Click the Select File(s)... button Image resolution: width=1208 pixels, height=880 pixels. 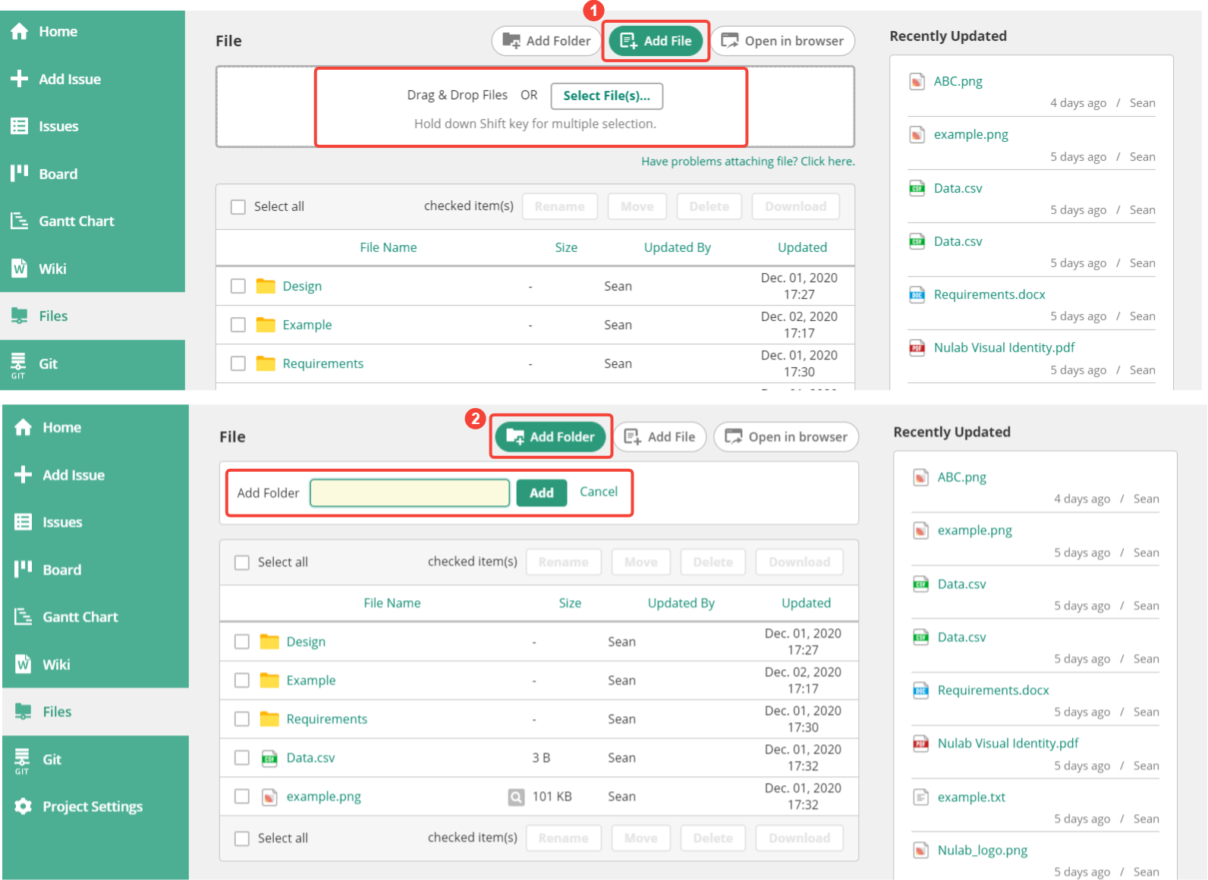coord(606,96)
